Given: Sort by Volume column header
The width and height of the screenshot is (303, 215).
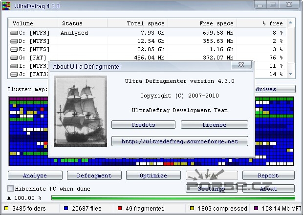Looking at the screenshot, I should click(x=33, y=23).
